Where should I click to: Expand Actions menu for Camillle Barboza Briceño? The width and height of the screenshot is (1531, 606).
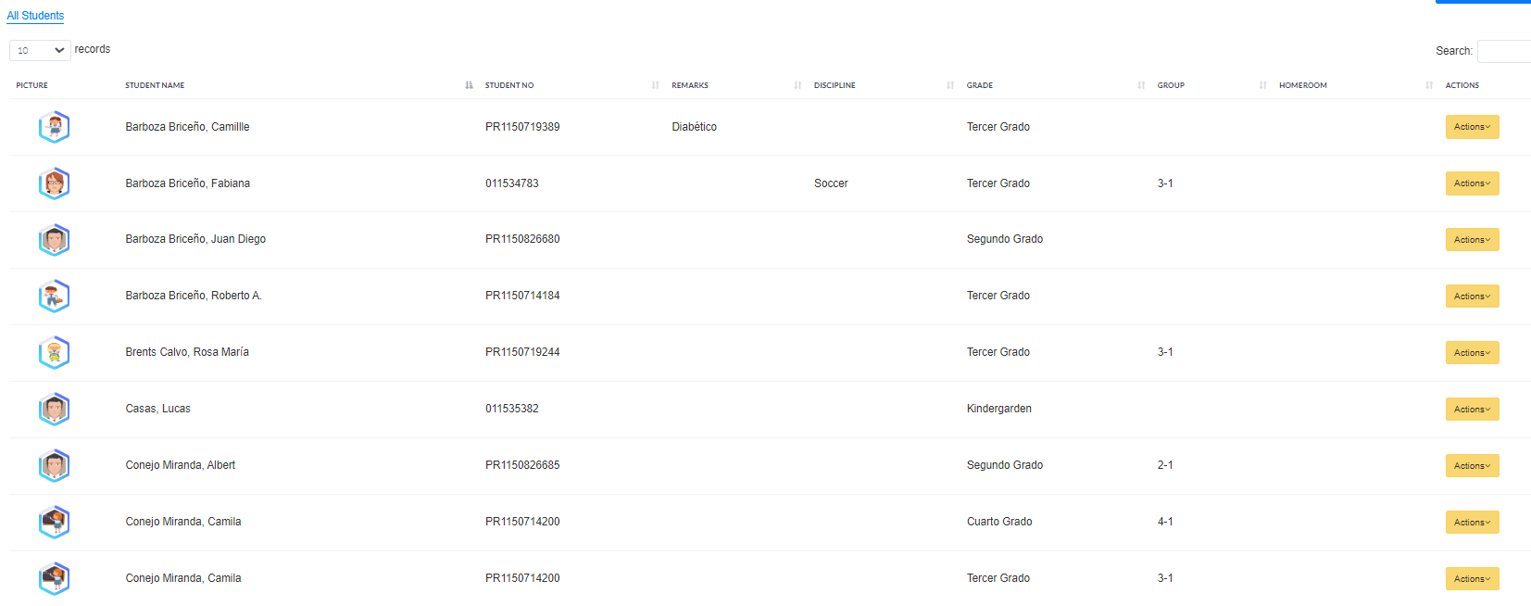coord(1472,127)
